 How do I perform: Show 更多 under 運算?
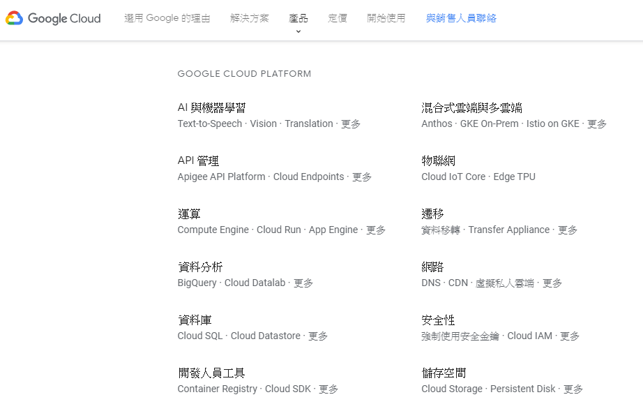pyautogui.click(x=376, y=230)
